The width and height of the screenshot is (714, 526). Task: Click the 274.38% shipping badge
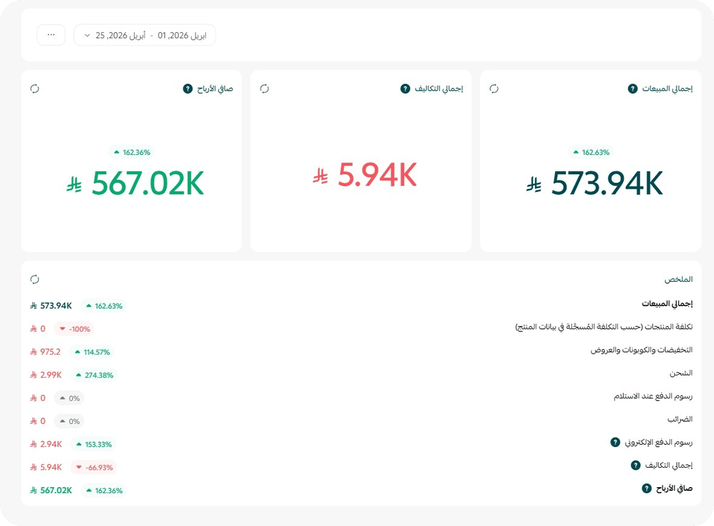pyautogui.click(x=94, y=375)
